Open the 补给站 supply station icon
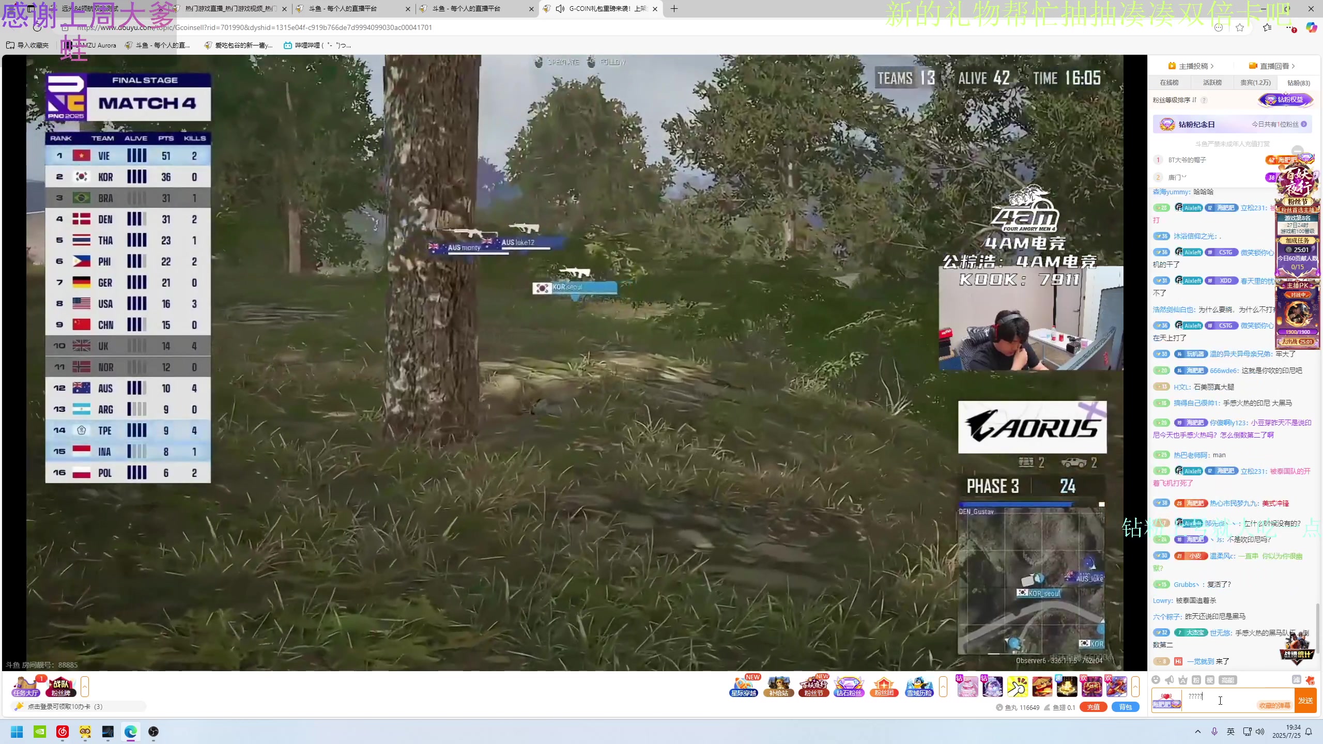Image resolution: width=1323 pixels, height=744 pixels. coord(779,686)
